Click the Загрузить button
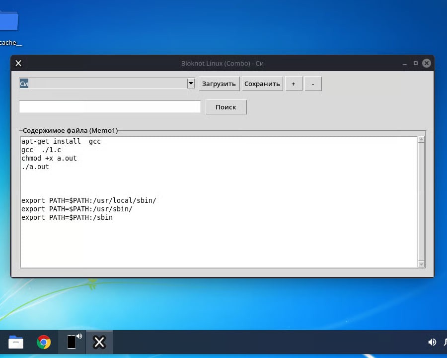Viewport: 447px width, 358px height. point(219,84)
